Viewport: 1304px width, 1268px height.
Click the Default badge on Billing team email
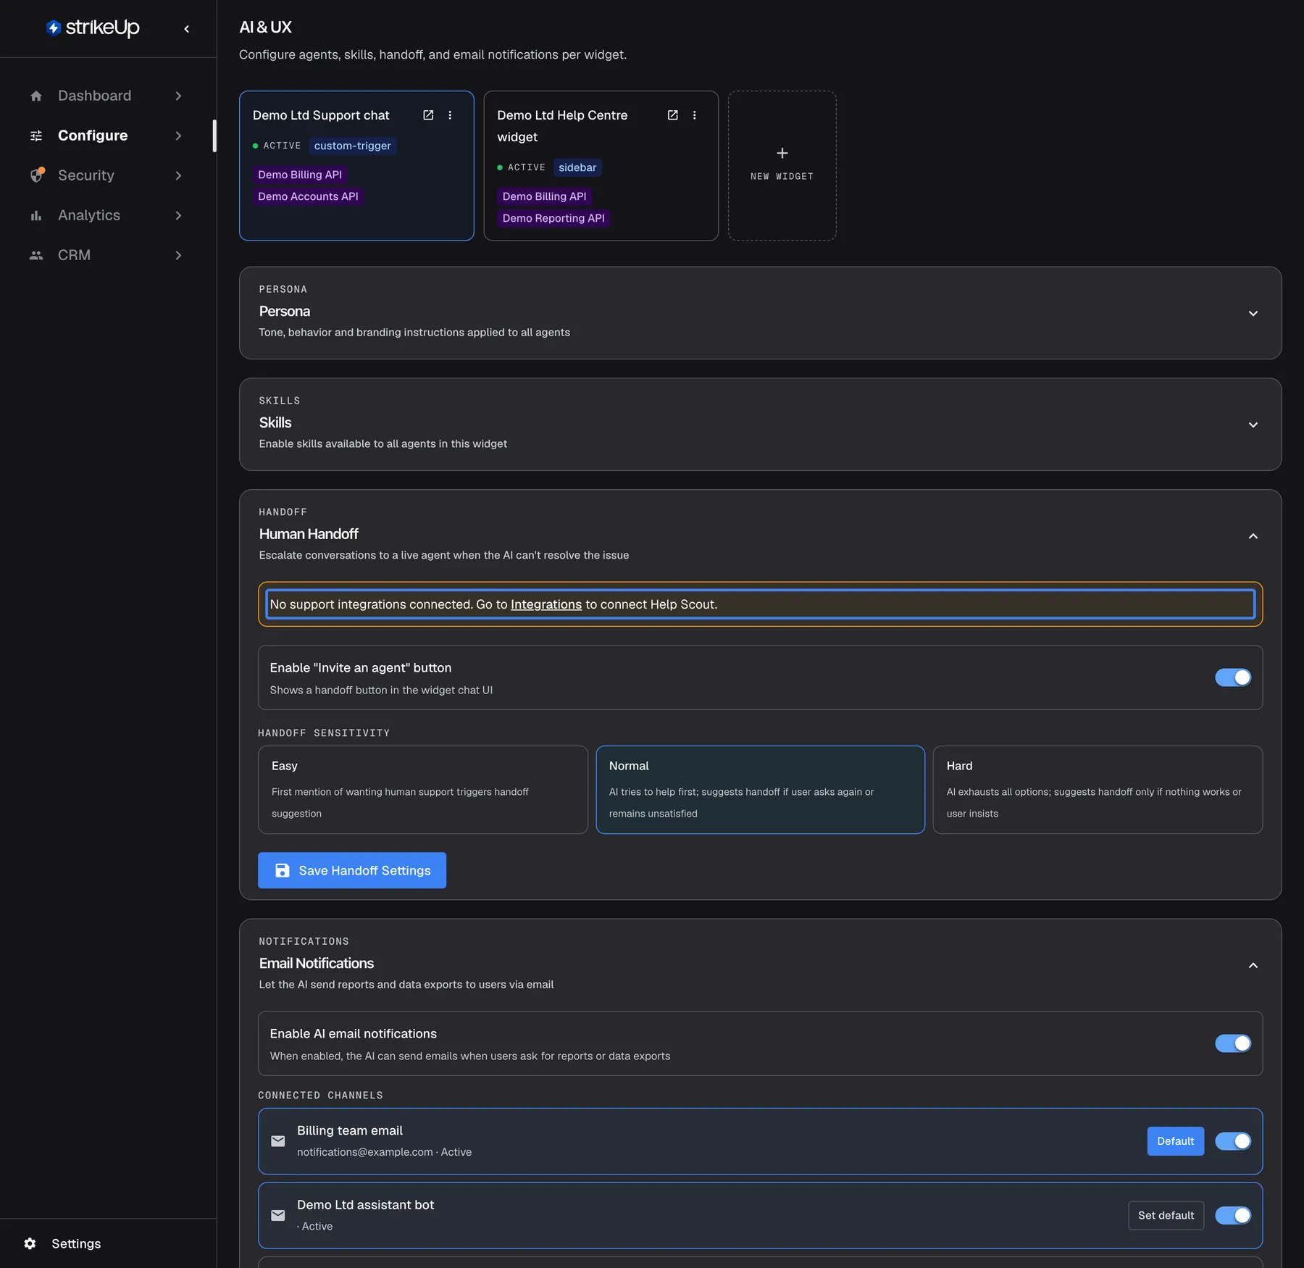(x=1175, y=1141)
